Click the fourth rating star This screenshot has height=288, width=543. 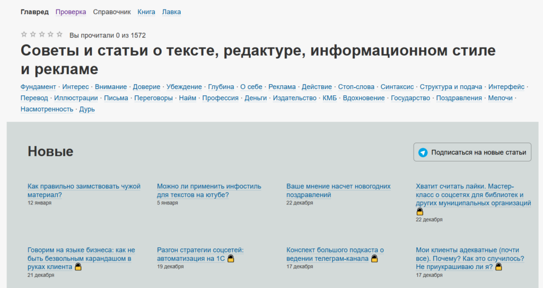point(50,34)
